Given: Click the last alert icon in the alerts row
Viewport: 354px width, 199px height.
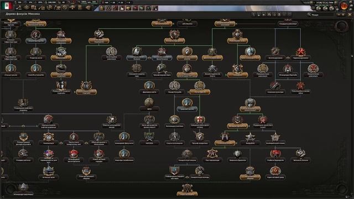Looking at the screenshot, I should 155,8.
